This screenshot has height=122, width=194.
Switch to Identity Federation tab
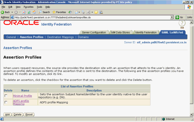tap(146, 32)
